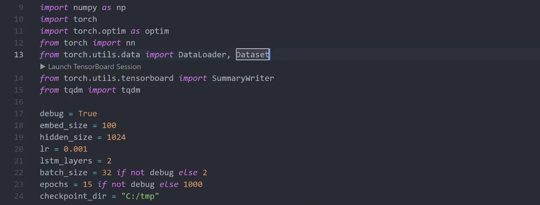
Task: Select line number 17 in the gutter
Action: 18,114
